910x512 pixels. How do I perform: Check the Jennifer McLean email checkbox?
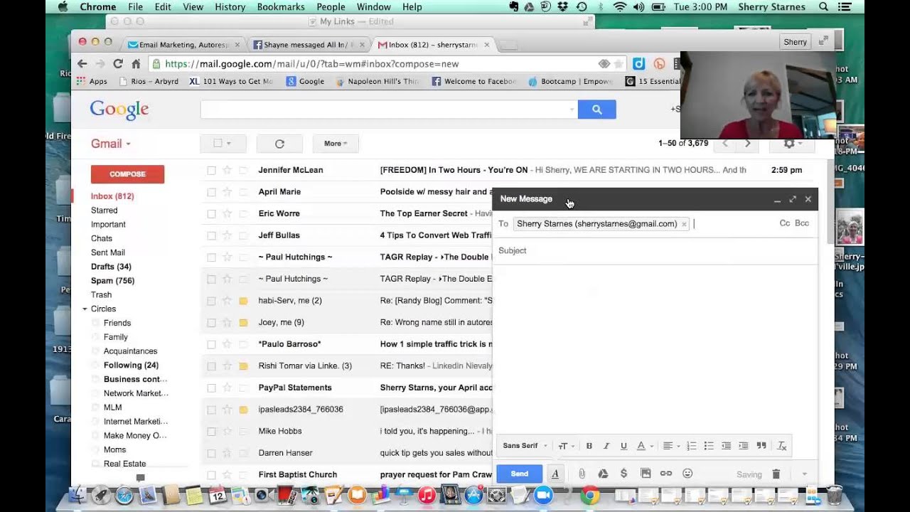click(x=211, y=171)
